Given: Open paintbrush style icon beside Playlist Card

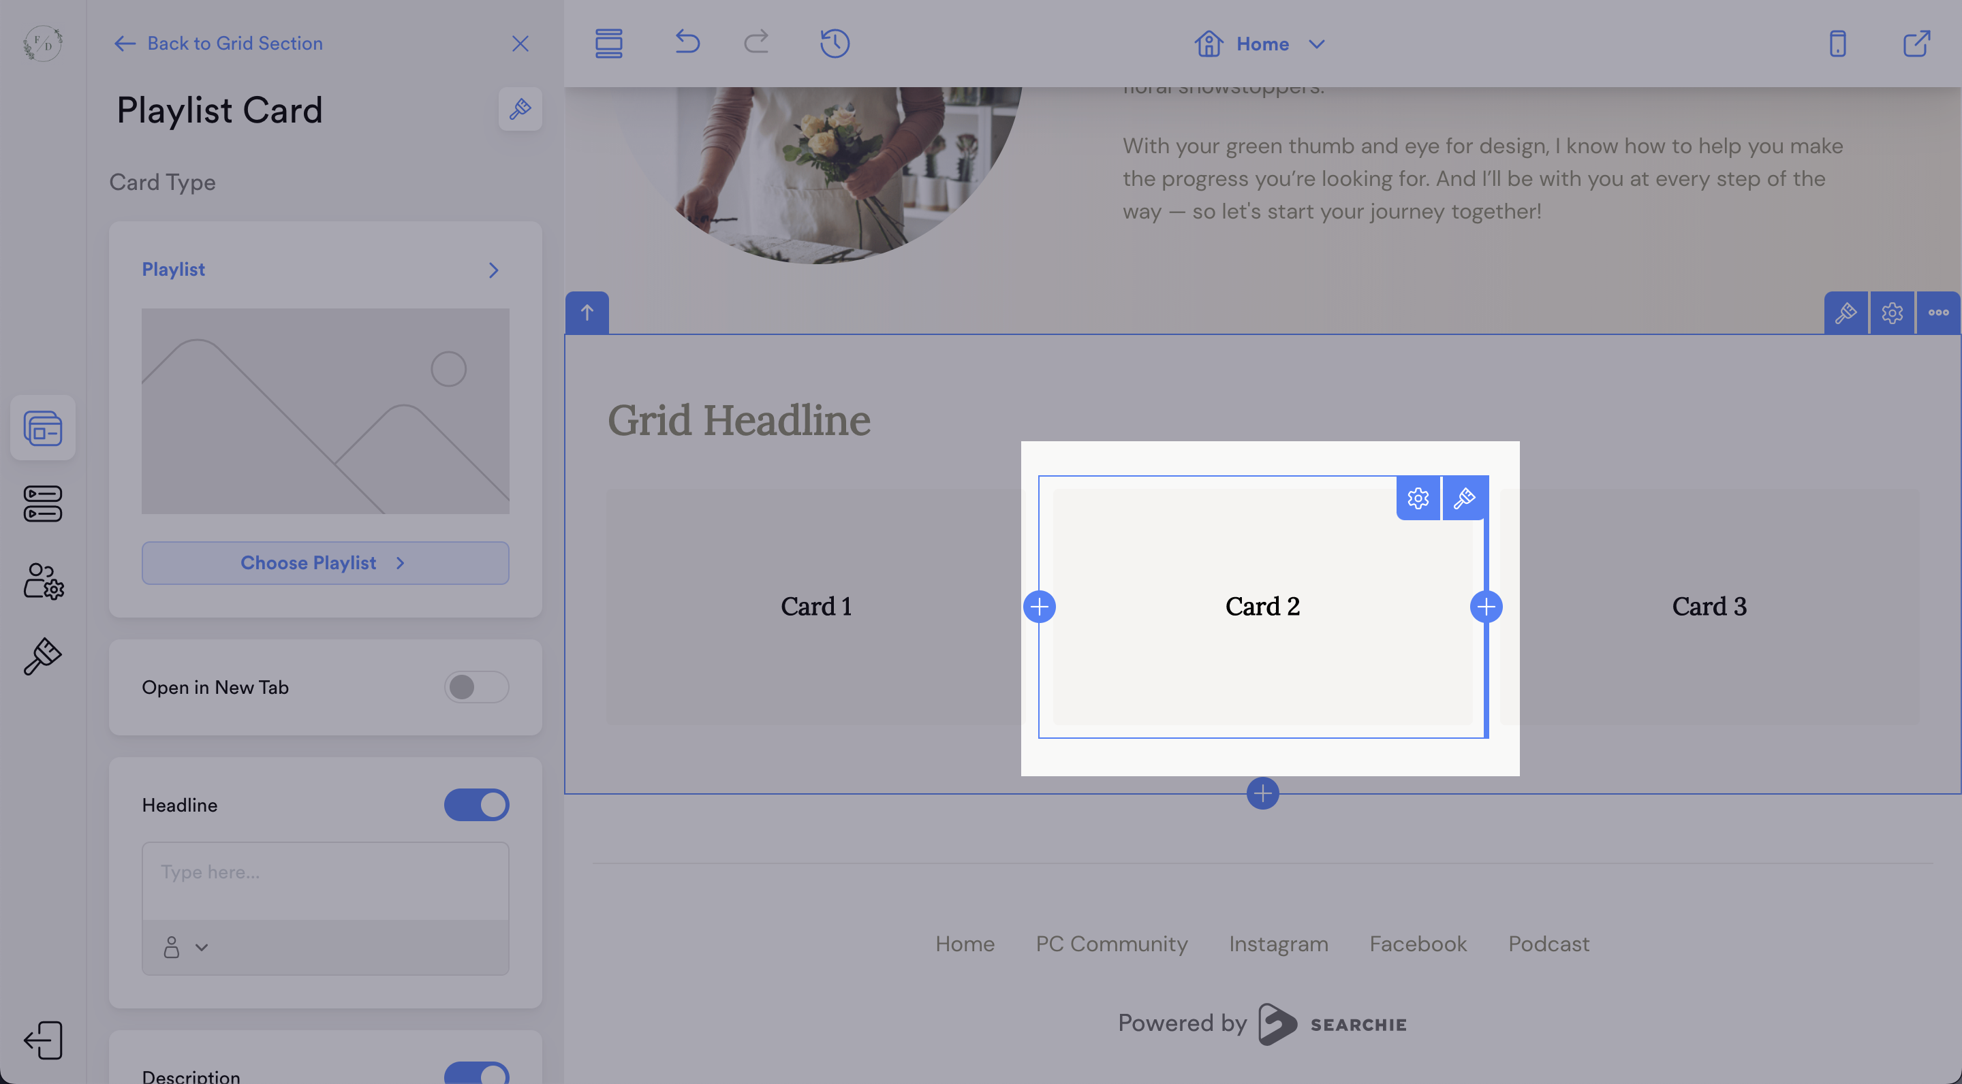Looking at the screenshot, I should point(520,109).
